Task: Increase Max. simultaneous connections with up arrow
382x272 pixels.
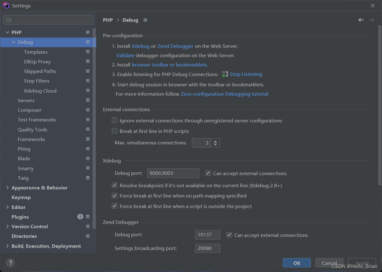Action: click(x=215, y=141)
